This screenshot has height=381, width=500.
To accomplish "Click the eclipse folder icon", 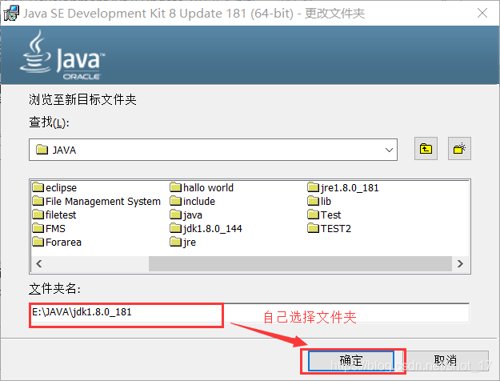I will point(38,187).
